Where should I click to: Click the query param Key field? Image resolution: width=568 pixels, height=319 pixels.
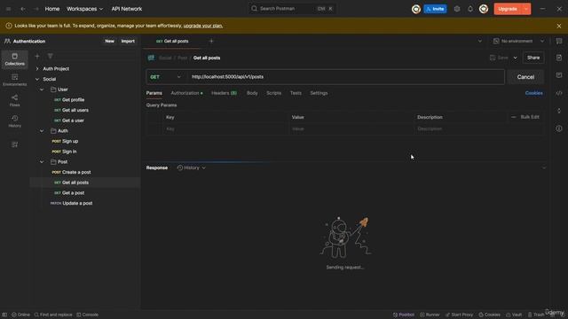[225, 128]
